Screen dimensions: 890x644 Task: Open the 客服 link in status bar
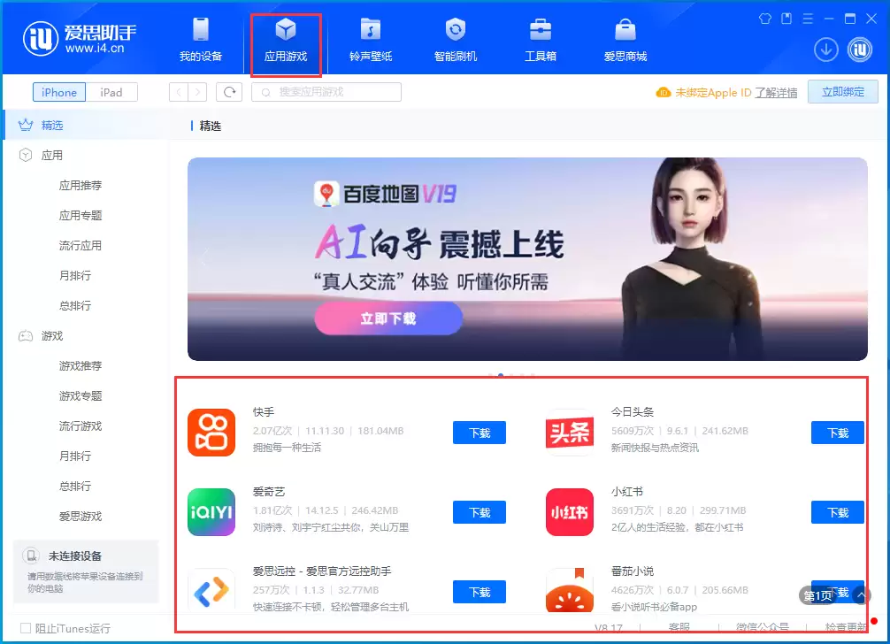[x=679, y=627]
